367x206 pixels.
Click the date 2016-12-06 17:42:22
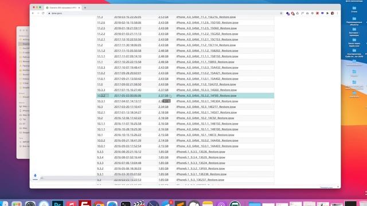[127, 118]
